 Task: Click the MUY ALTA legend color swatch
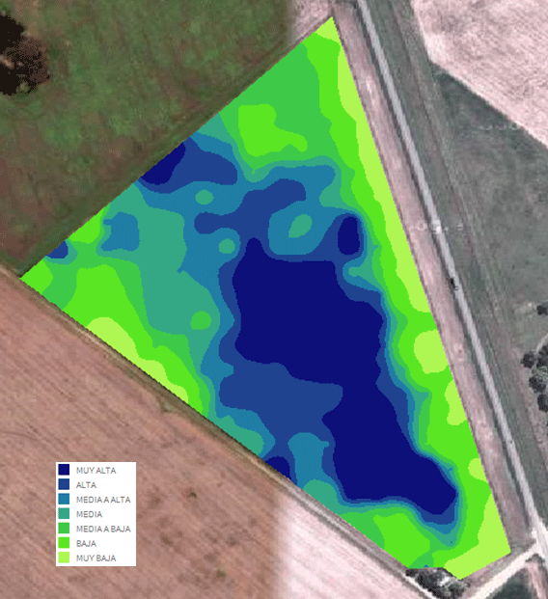[x=64, y=470]
